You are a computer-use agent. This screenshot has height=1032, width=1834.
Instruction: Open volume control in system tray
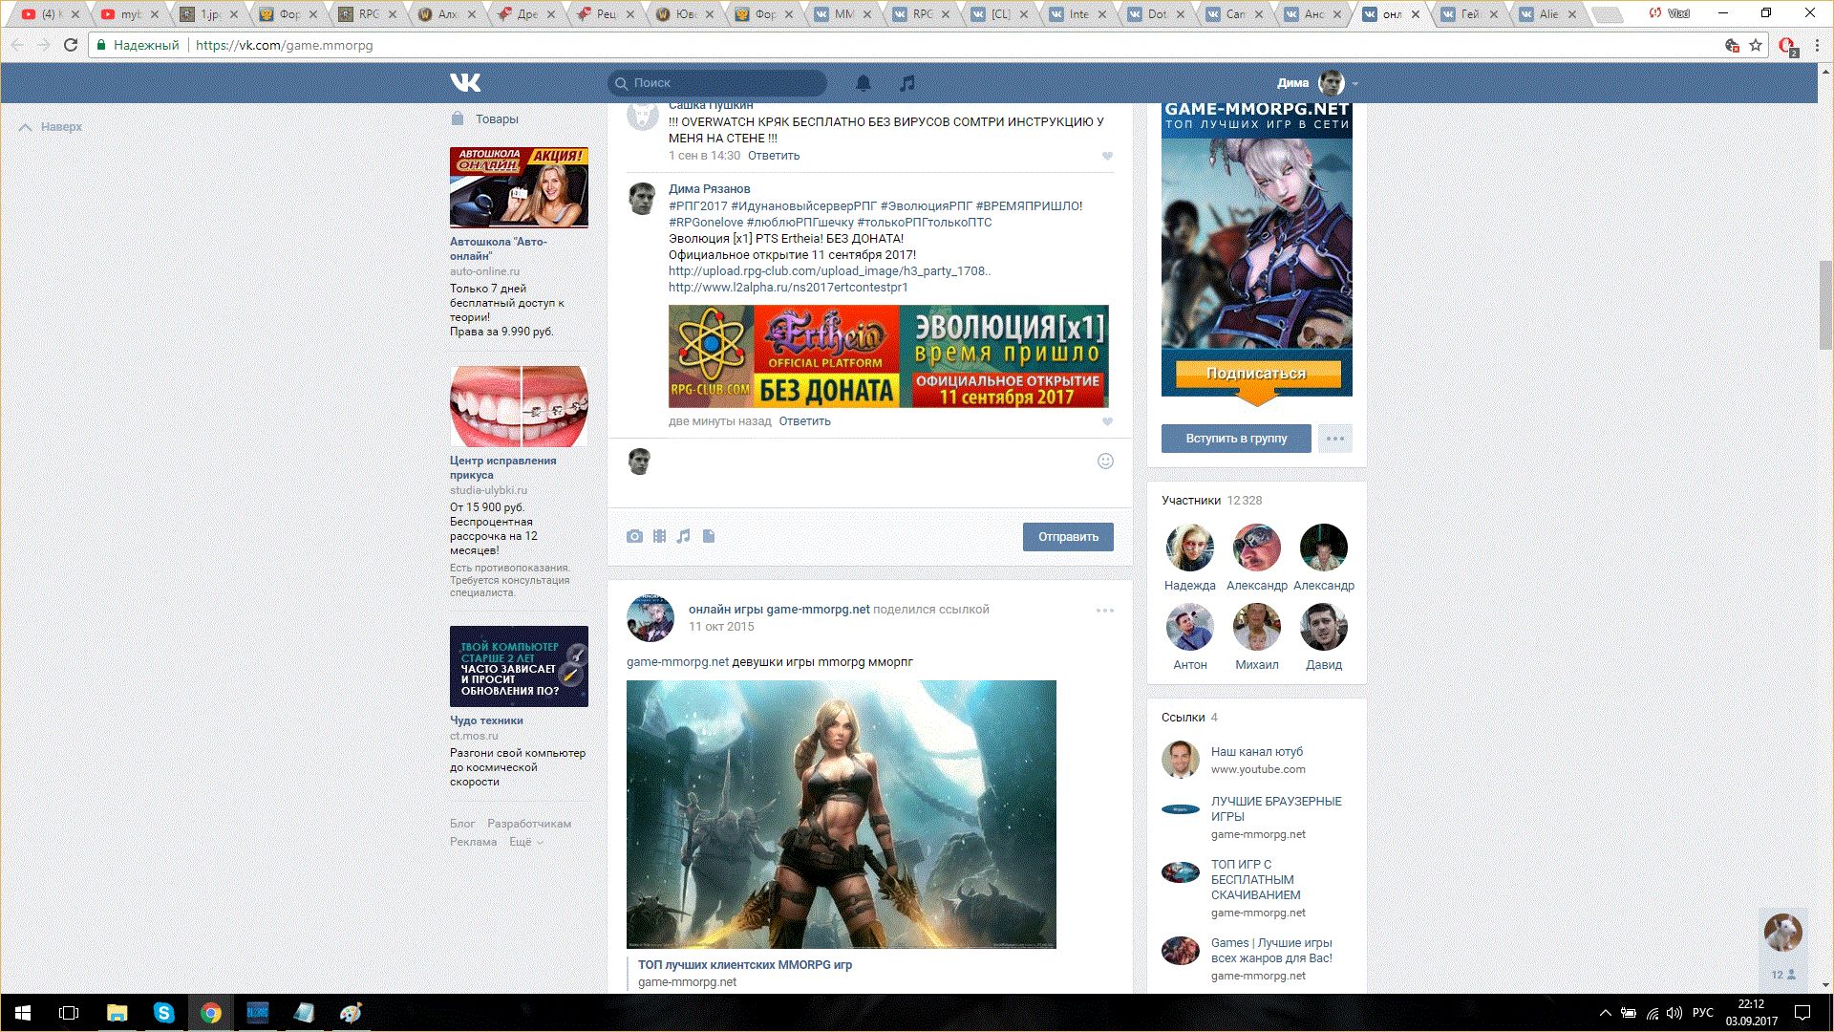pos(1674,1013)
